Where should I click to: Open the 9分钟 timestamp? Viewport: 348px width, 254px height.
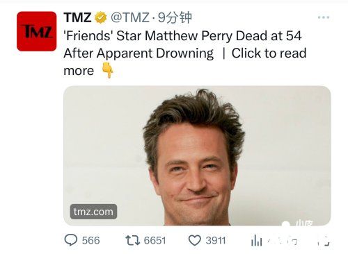tap(175, 17)
